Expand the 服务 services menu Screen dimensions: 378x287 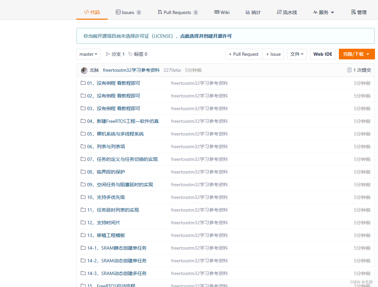(x=323, y=12)
